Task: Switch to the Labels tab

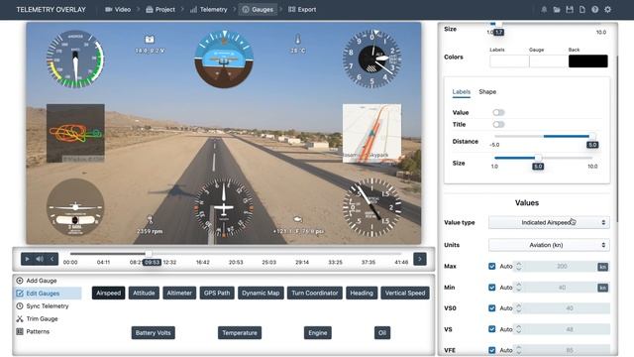Action: click(x=461, y=92)
